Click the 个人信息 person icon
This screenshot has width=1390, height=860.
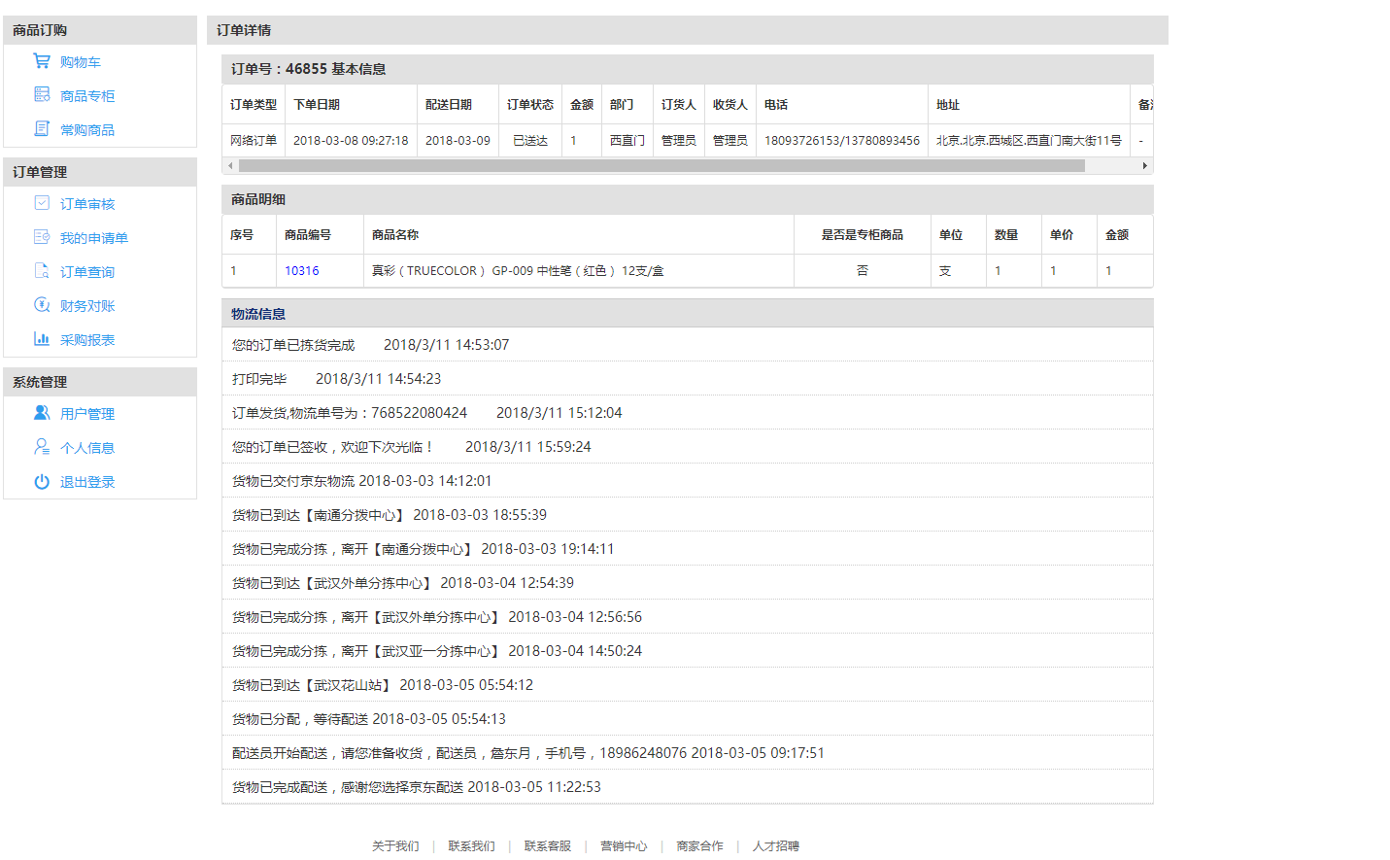(x=42, y=446)
